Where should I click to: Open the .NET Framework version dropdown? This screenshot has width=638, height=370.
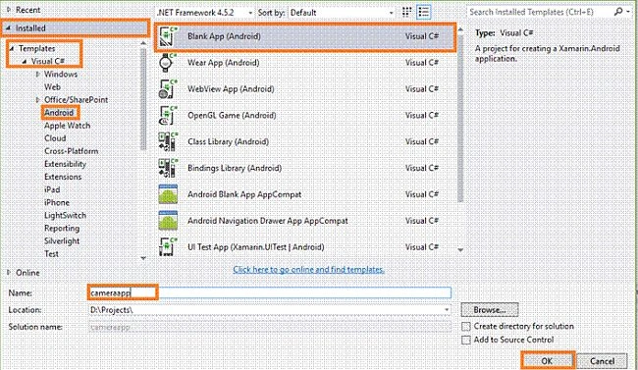point(205,13)
